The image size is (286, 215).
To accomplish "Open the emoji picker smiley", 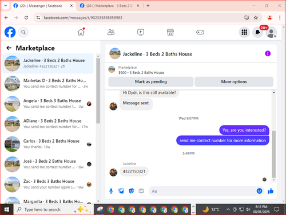I will point(259,191).
